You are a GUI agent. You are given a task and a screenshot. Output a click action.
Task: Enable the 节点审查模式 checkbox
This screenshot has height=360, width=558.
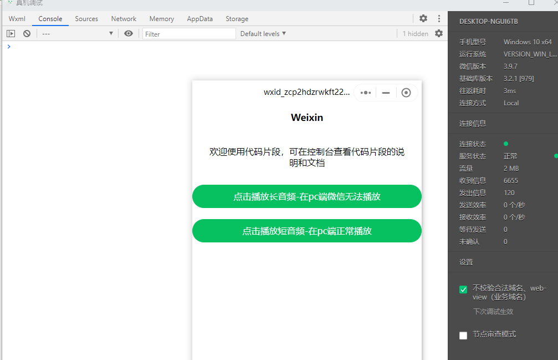tap(463, 336)
